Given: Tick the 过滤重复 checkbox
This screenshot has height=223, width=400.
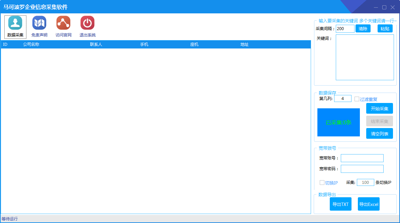Looking at the screenshot, I should pyautogui.click(x=357, y=99).
